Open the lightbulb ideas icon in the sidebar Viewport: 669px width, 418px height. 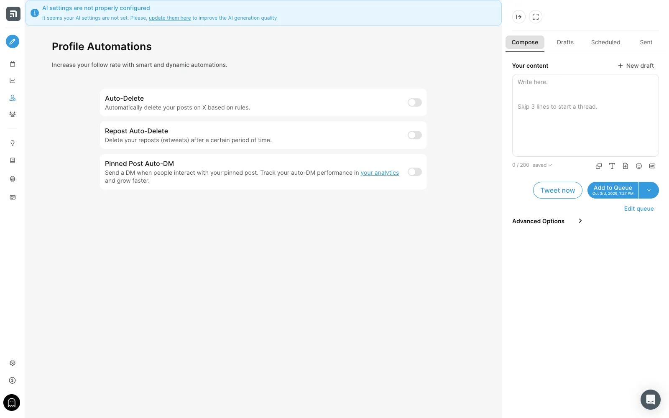tap(13, 143)
